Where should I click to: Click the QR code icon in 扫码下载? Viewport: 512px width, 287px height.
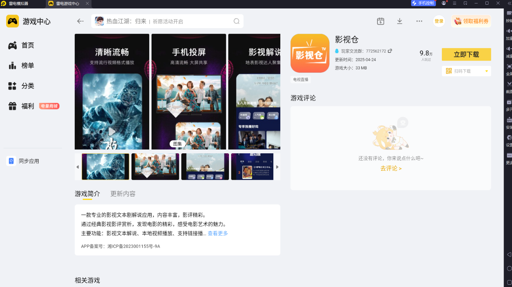tap(449, 71)
